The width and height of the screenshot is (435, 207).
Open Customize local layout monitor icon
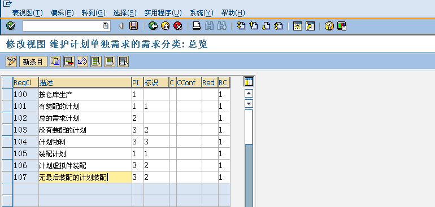(x=342, y=26)
